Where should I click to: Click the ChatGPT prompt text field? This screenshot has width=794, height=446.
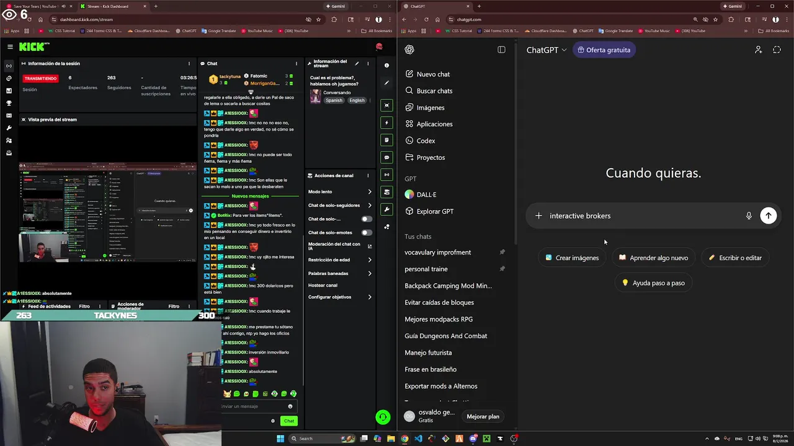[645, 216]
